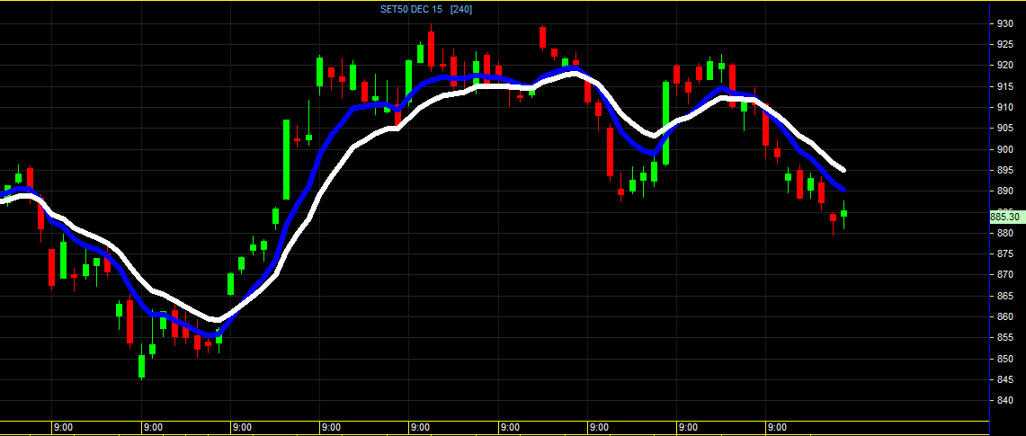Click the 925 price axis label

click(1004, 44)
